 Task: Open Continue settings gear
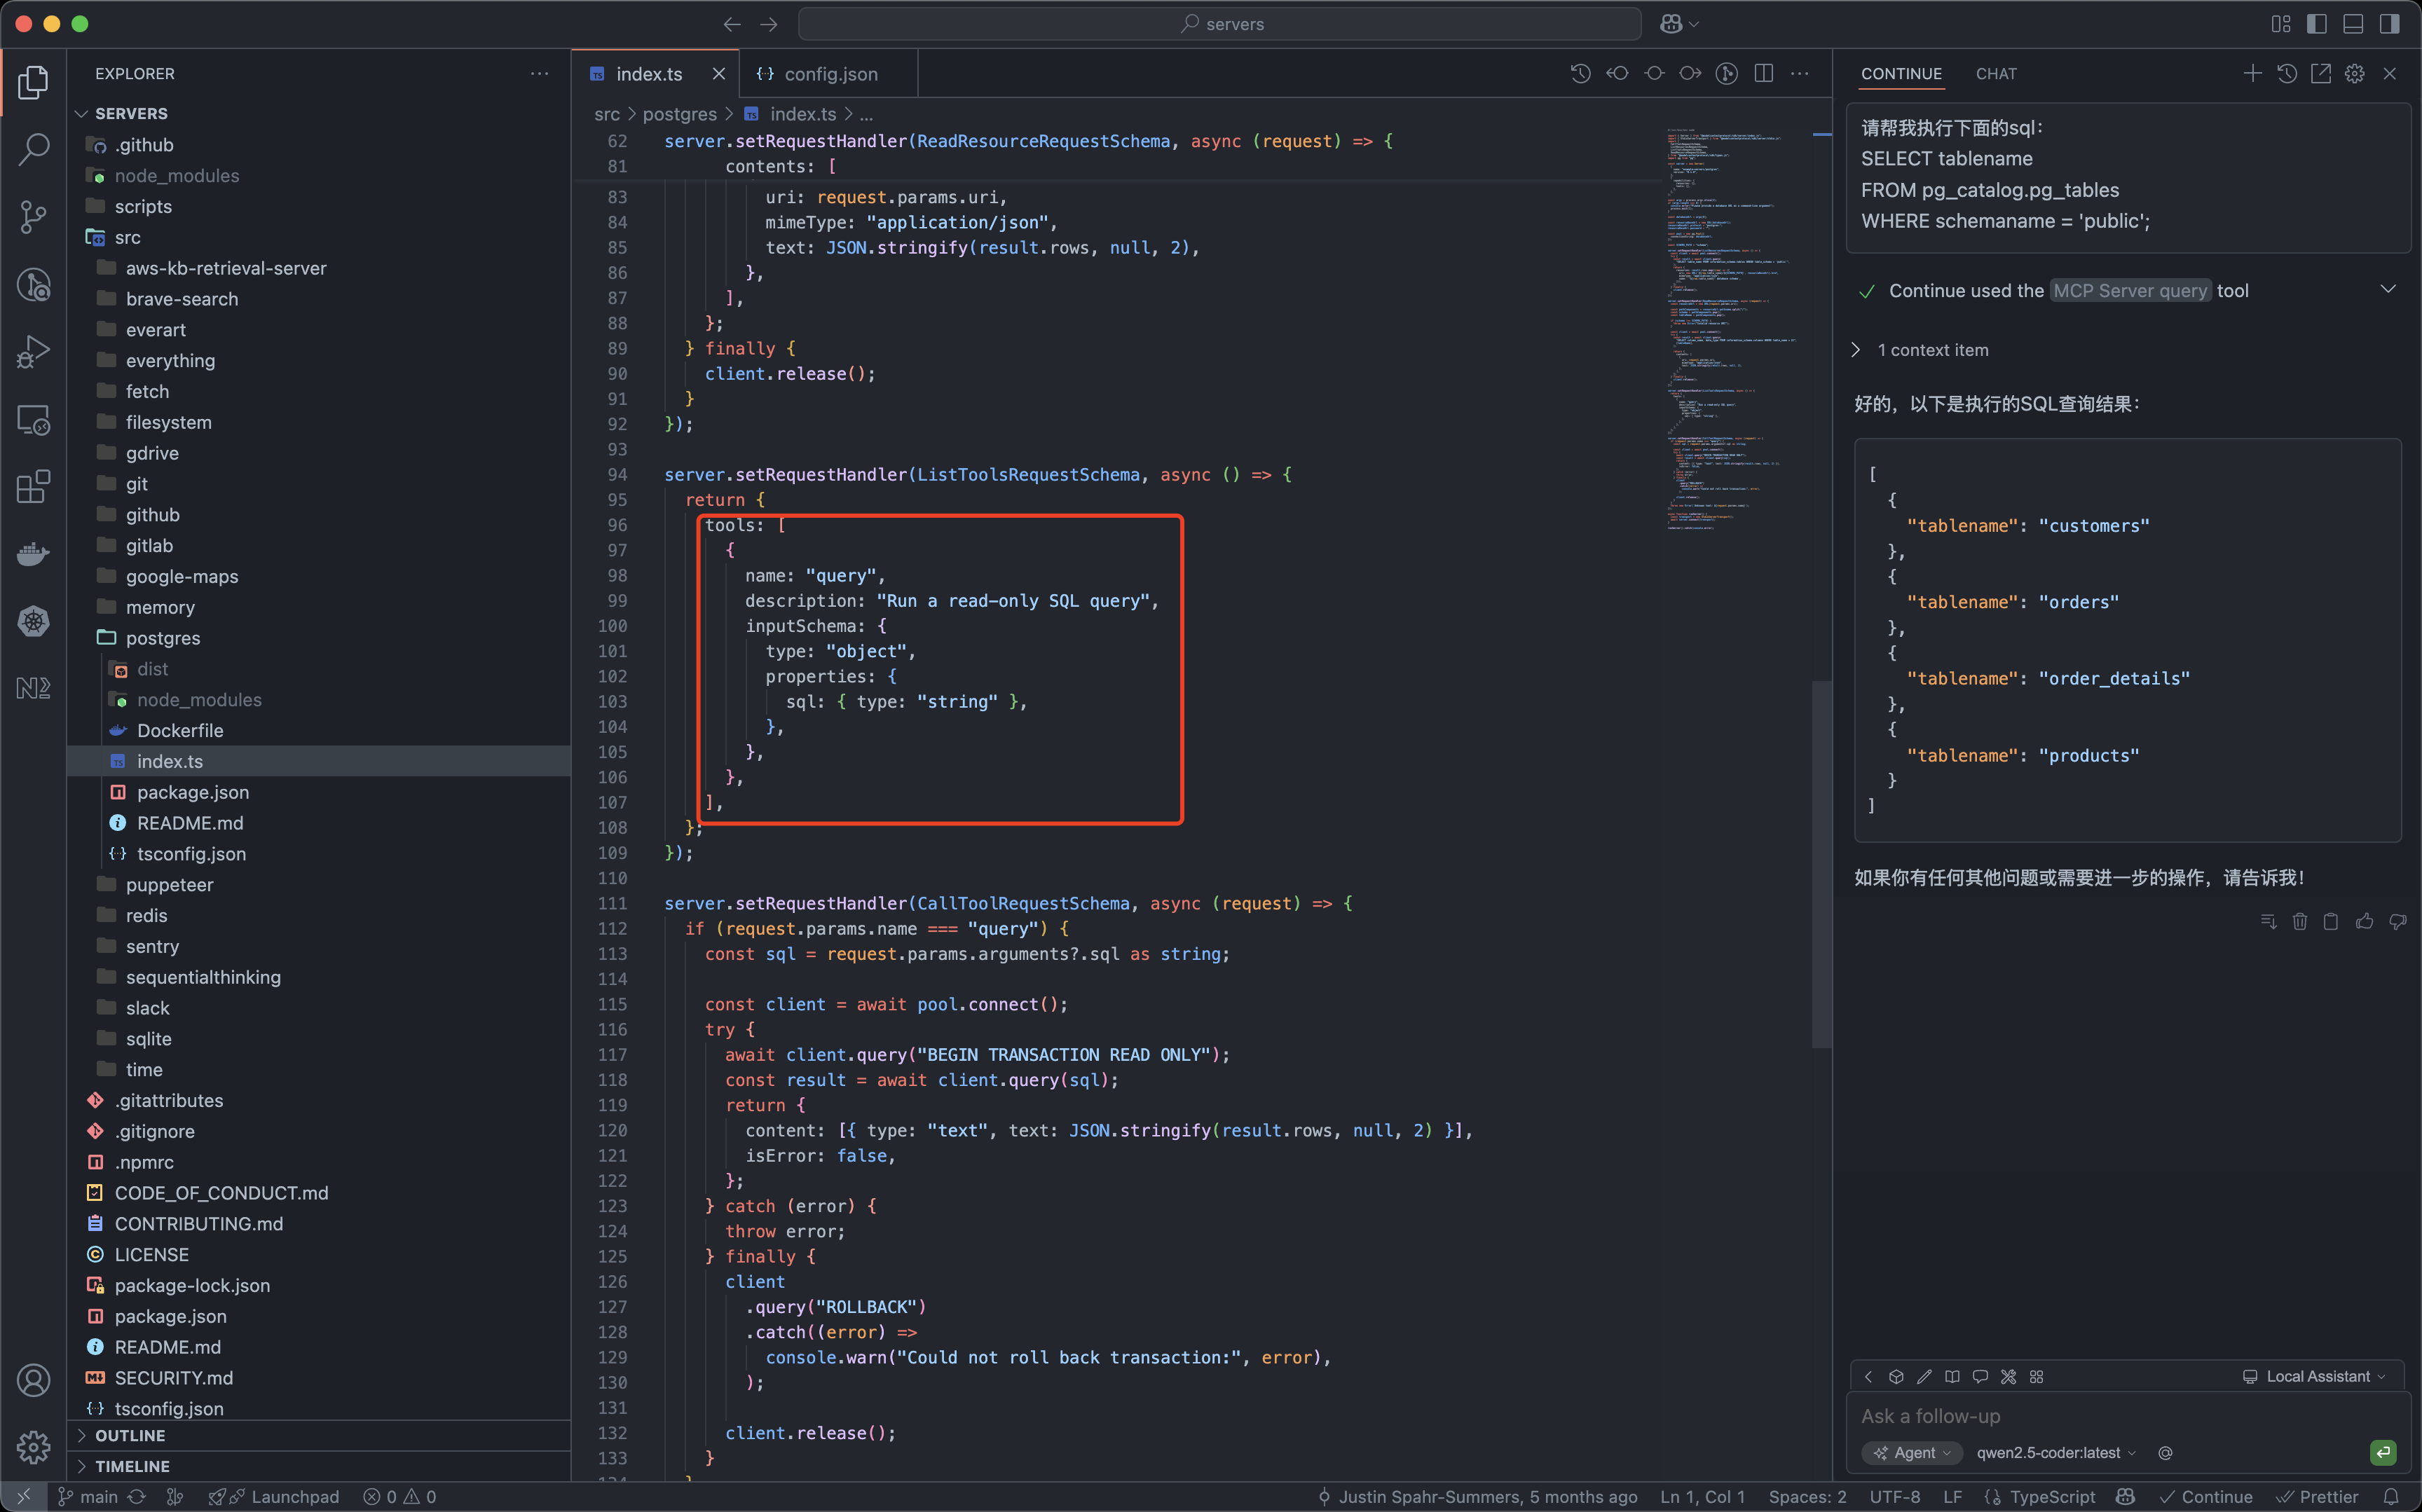2355,73
